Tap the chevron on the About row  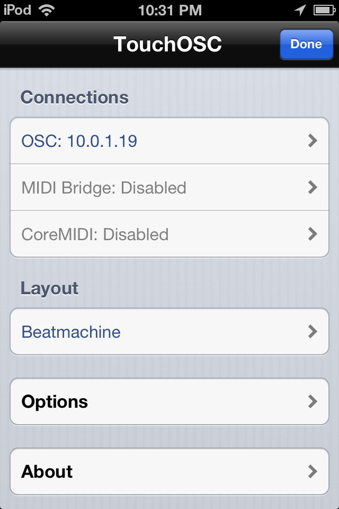tap(313, 471)
